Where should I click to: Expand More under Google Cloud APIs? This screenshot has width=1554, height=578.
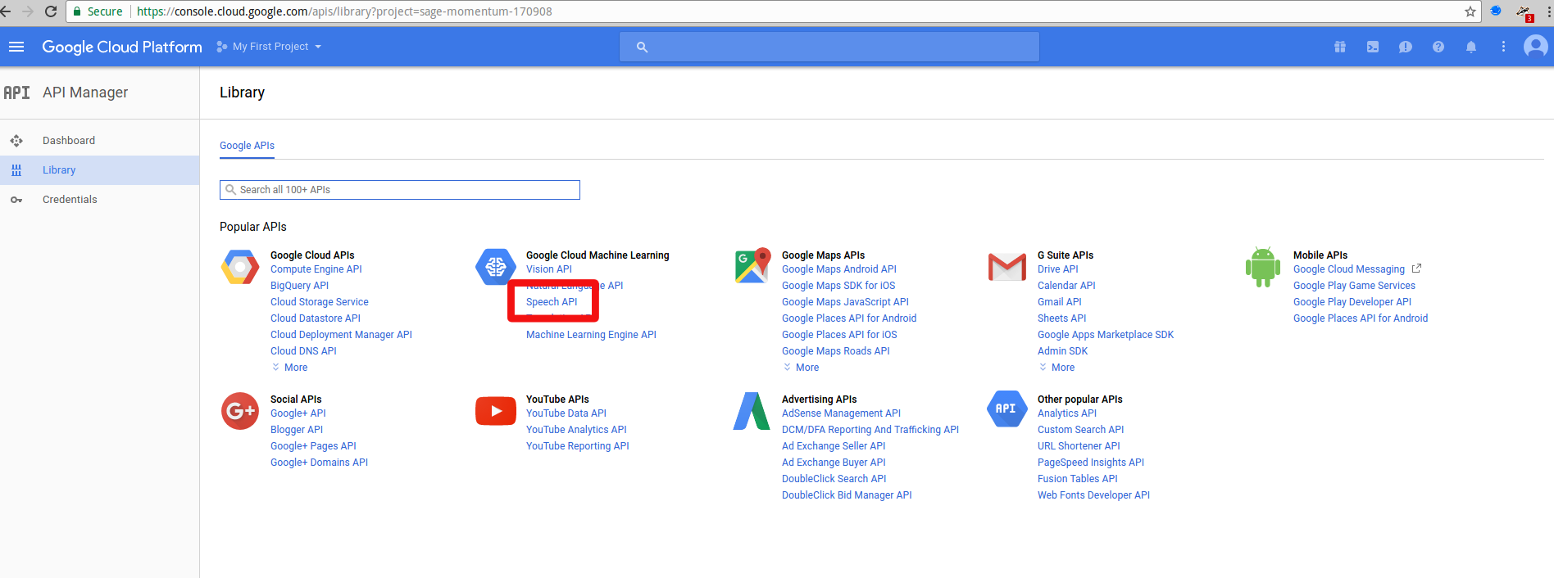[295, 368]
